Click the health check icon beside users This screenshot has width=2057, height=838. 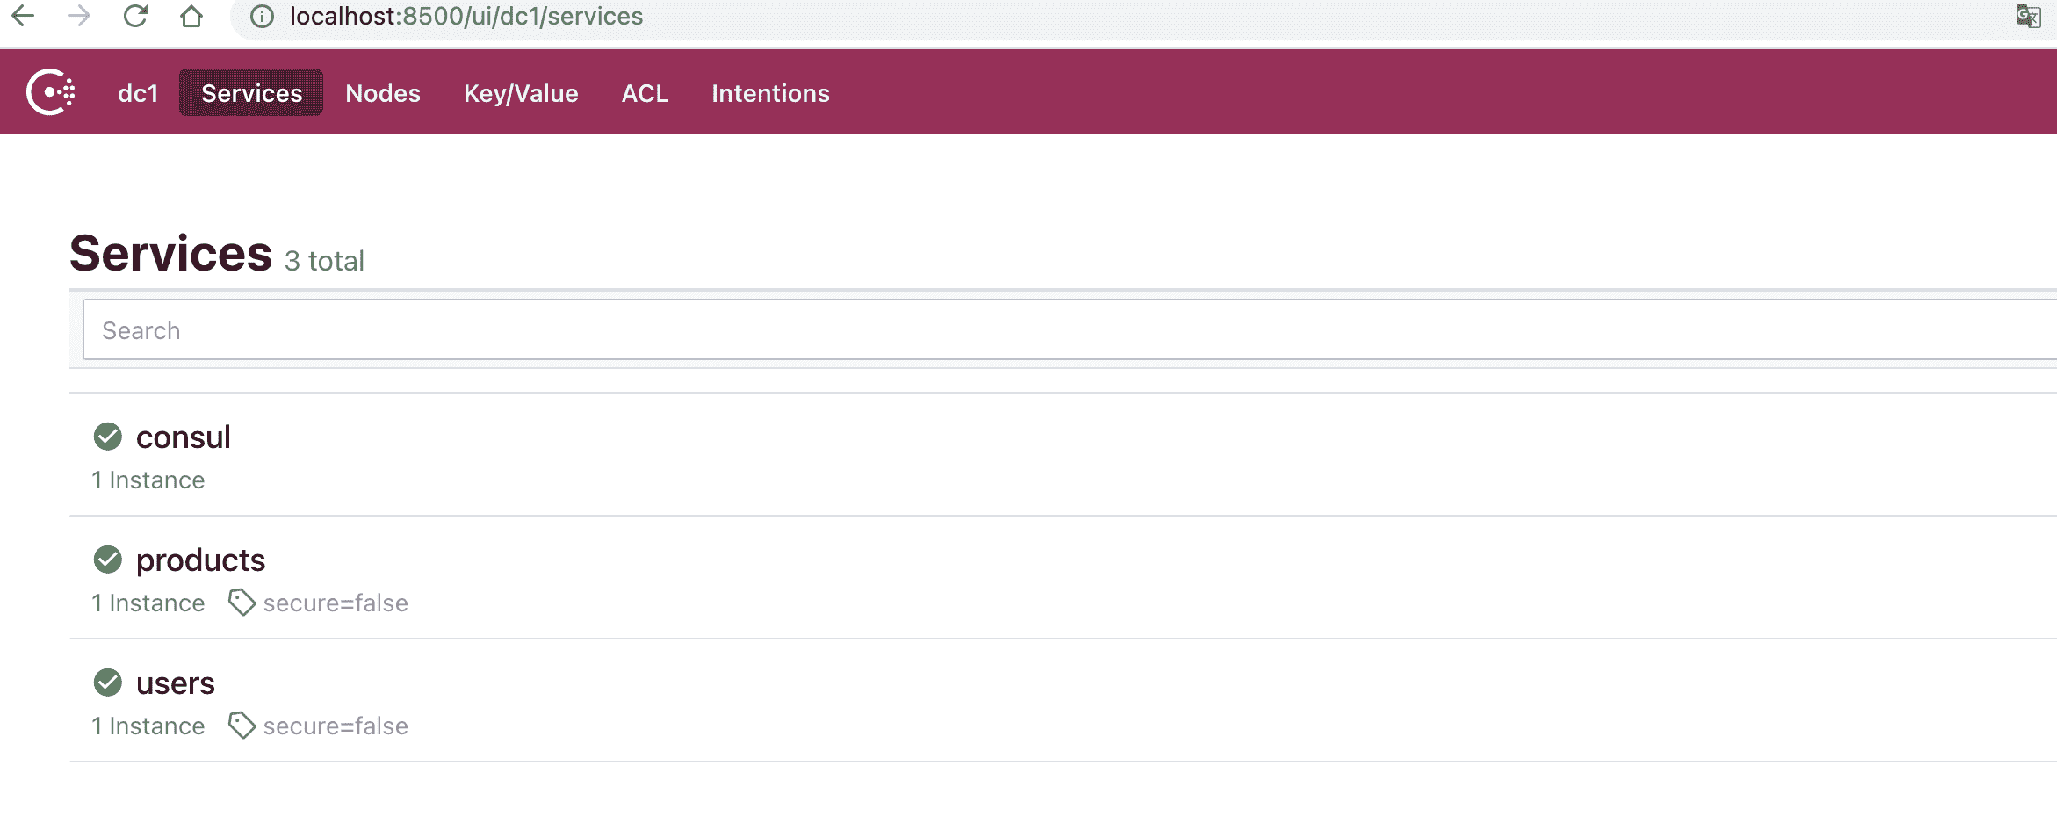(x=108, y=683)
